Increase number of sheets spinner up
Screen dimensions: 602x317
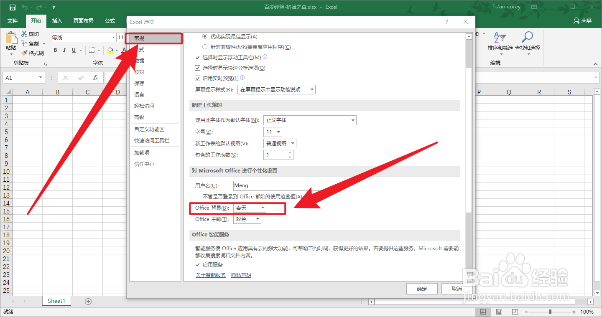click(x=290, y=153)
